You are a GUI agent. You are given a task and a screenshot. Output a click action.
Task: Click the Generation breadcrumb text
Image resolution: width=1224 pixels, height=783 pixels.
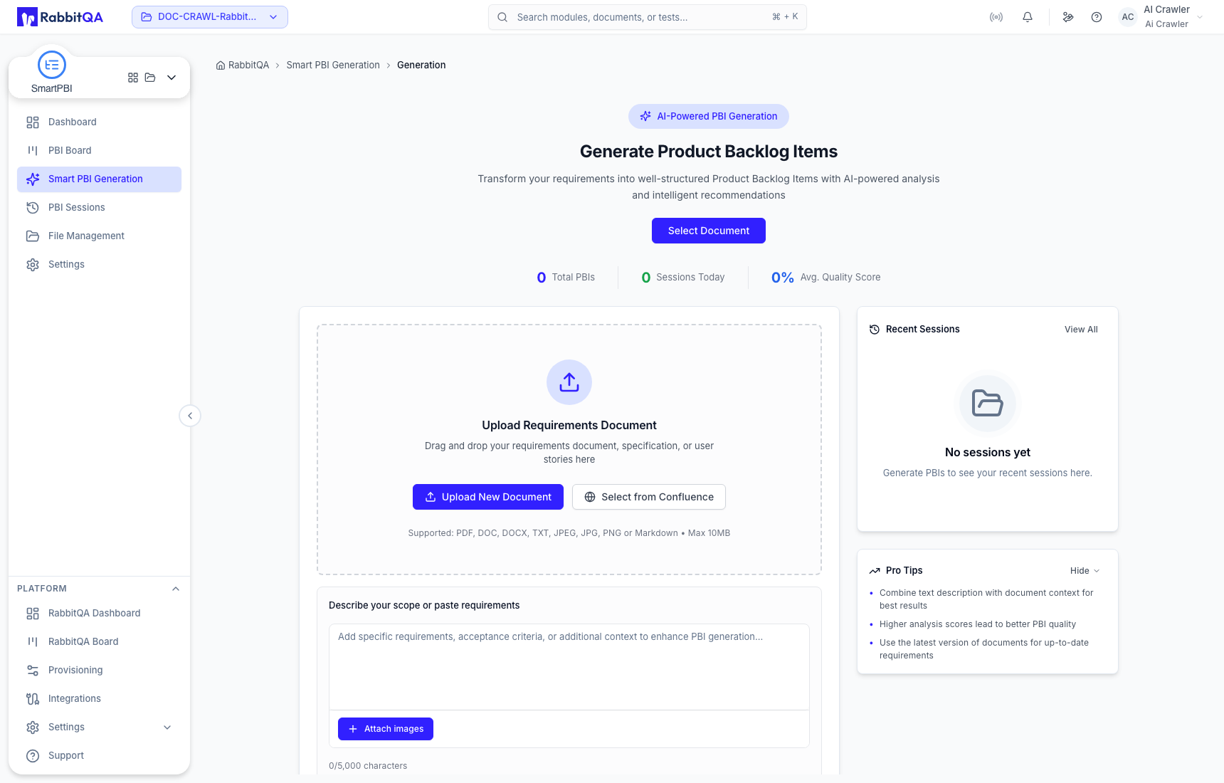click(421, 65)
